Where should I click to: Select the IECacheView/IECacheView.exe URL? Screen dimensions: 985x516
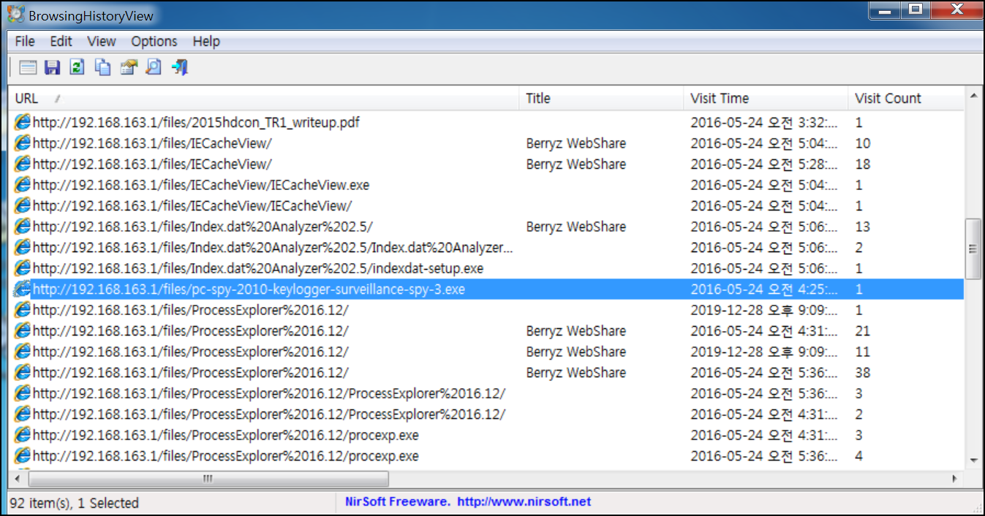[201, 185]
